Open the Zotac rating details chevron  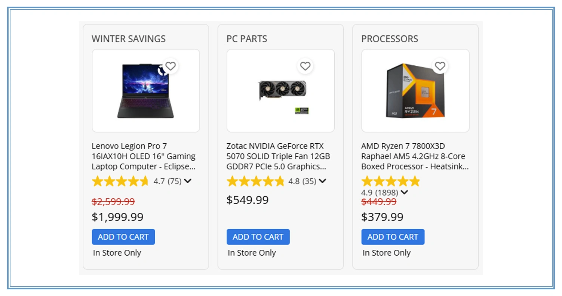pyautogui.click(x=322, y=181)
